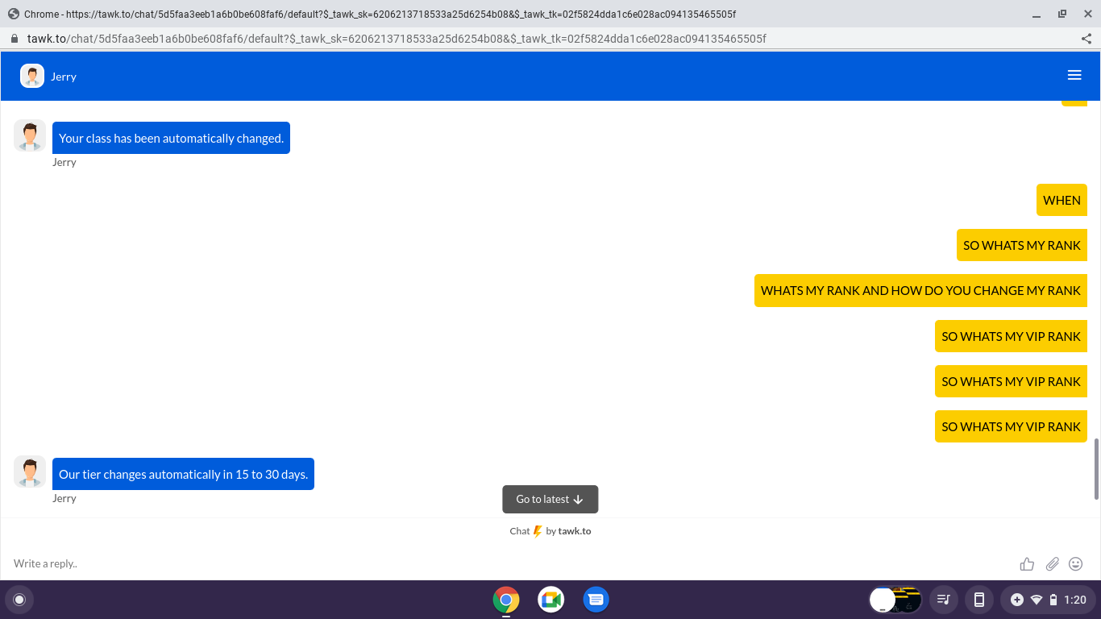Open Google Meet from the shelf
Image resolution: width=1101 pixels, height=619 pixels.
[x=551, y=600]
